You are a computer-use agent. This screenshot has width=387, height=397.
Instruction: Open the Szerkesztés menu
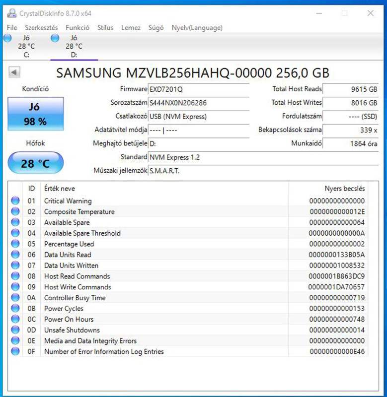(41, 28)
